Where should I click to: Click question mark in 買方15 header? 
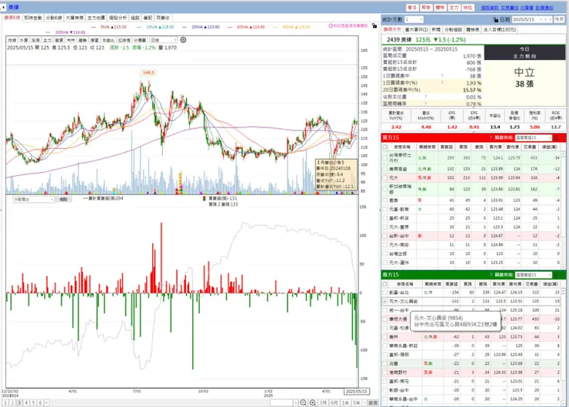point(491,137)
